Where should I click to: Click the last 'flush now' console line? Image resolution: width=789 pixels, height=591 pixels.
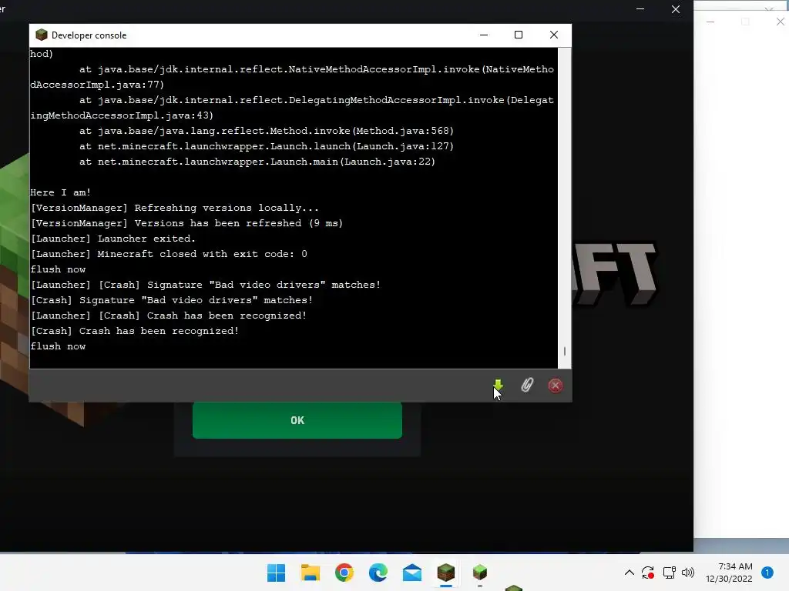pos(58,346)
